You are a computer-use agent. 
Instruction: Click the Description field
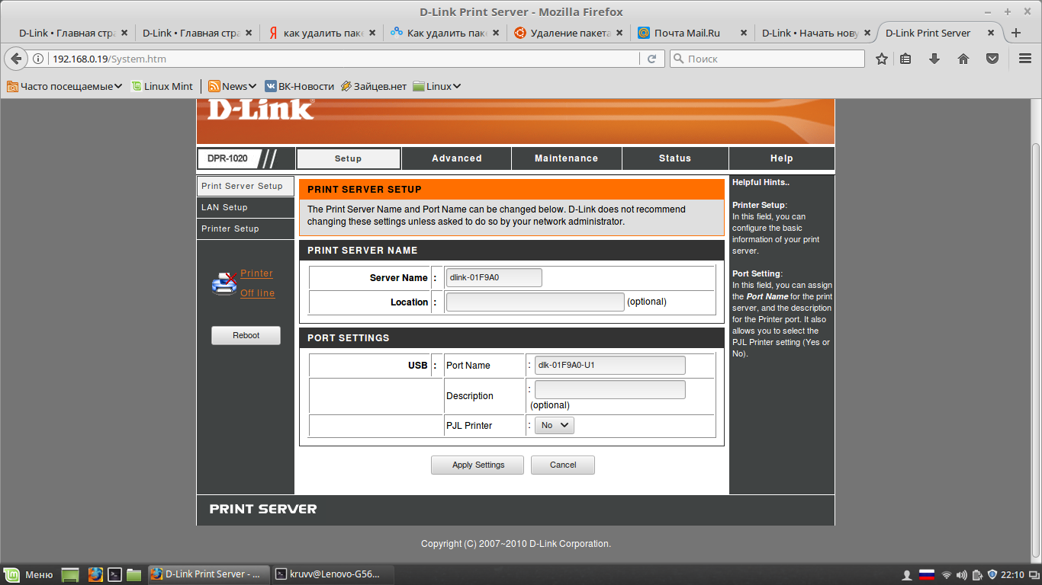[610, 390]
